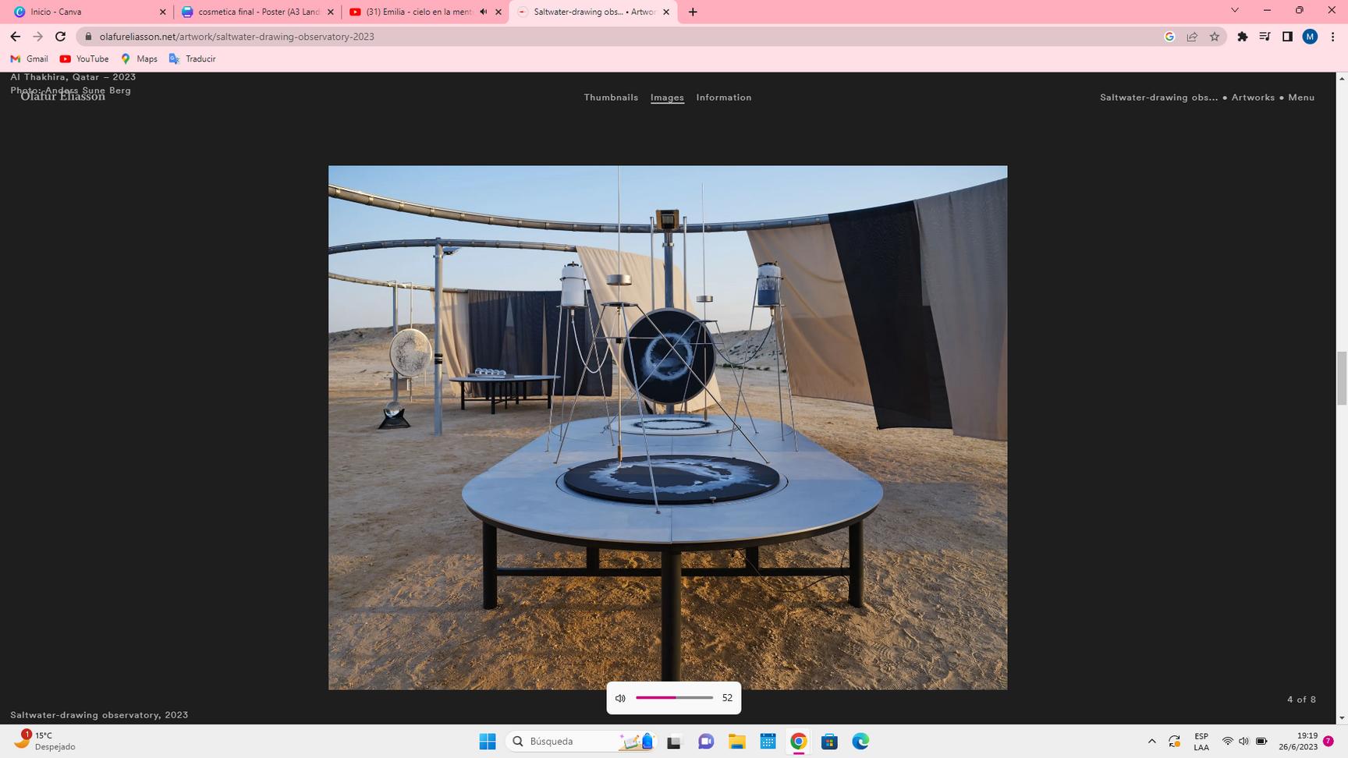Switch to the cosmetica final Poster tab

(x=257, y=12)
